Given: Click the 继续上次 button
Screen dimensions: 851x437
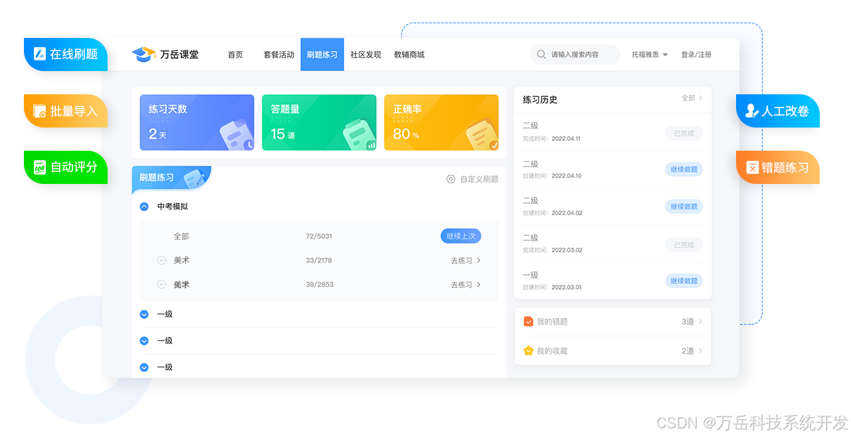Looking at the screenshot, I should coord(460,236).
